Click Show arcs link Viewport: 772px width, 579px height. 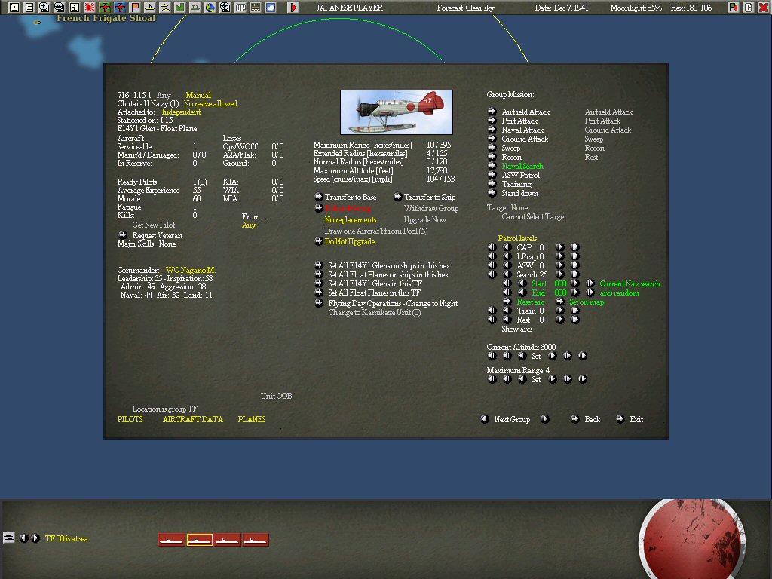point(517,329)
